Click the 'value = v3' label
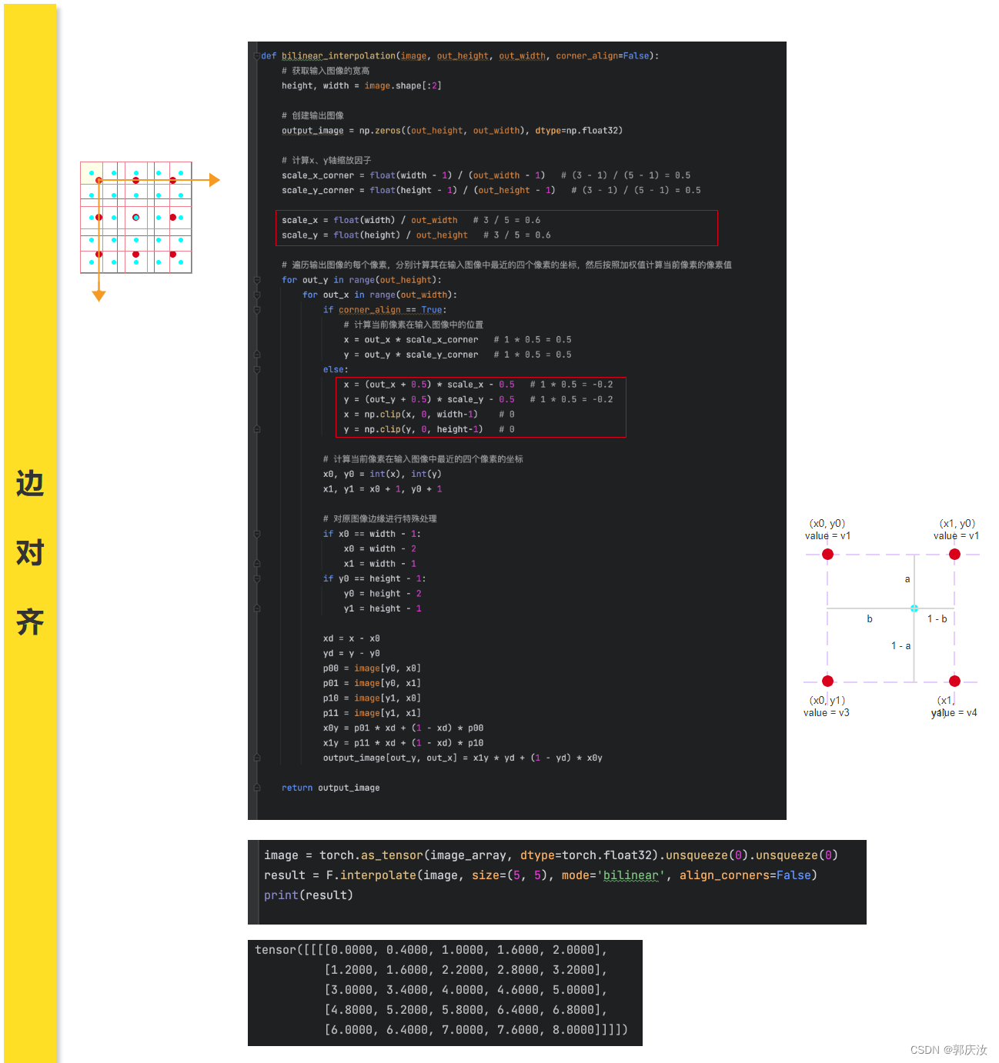This screenshot has height=1063, width=999. coord(826,712)
